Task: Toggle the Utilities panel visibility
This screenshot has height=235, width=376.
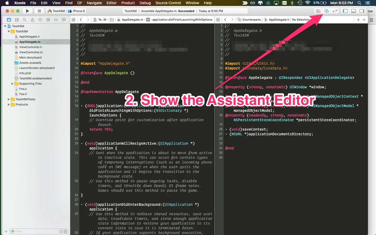Action: [362, 11]
